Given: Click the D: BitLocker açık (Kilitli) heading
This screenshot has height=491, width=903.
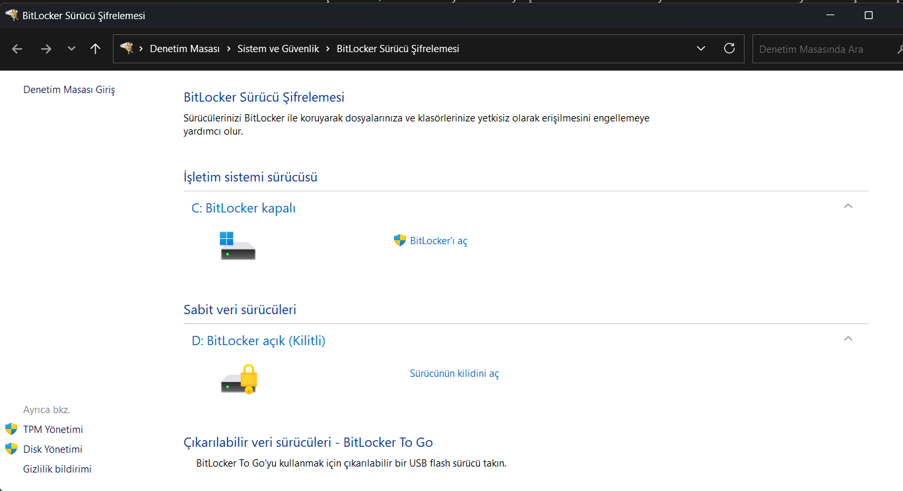Looking at the screenshot, I should [259, 341].
